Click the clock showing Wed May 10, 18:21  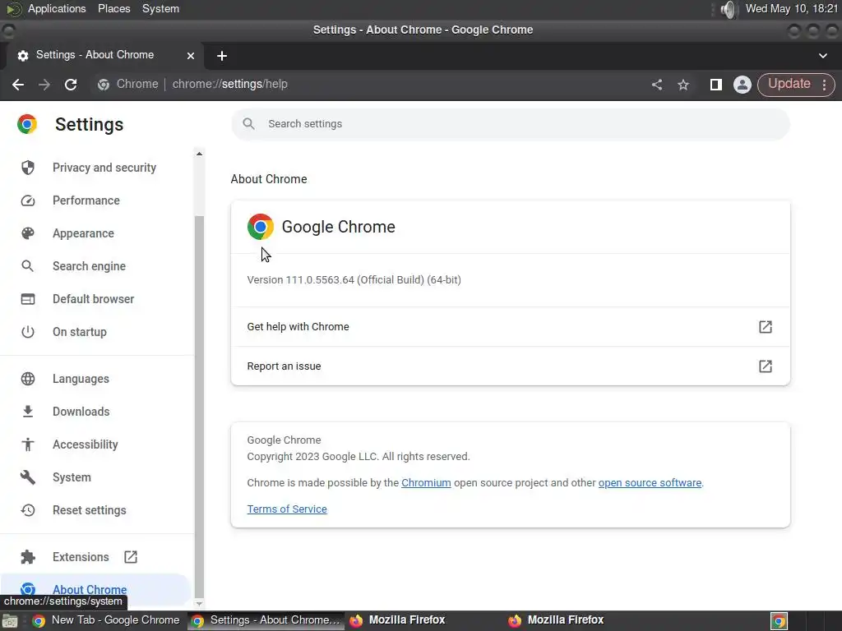(792, 8)
